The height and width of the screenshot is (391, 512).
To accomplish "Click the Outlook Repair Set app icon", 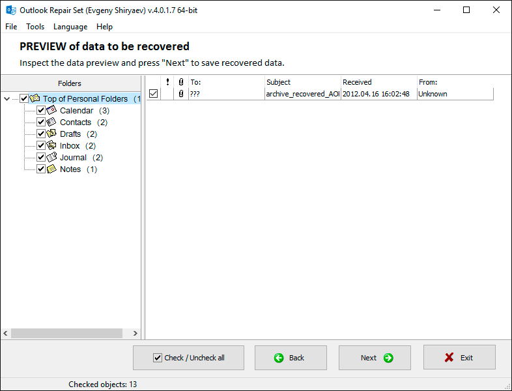I will pyautogui.click(x=11, y=10).
